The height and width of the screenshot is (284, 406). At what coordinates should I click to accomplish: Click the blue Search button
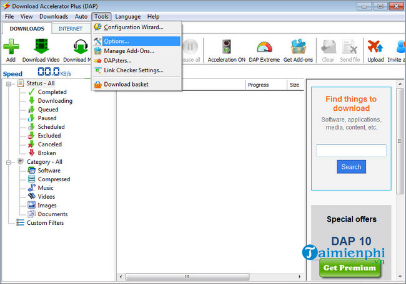[351, 167]
